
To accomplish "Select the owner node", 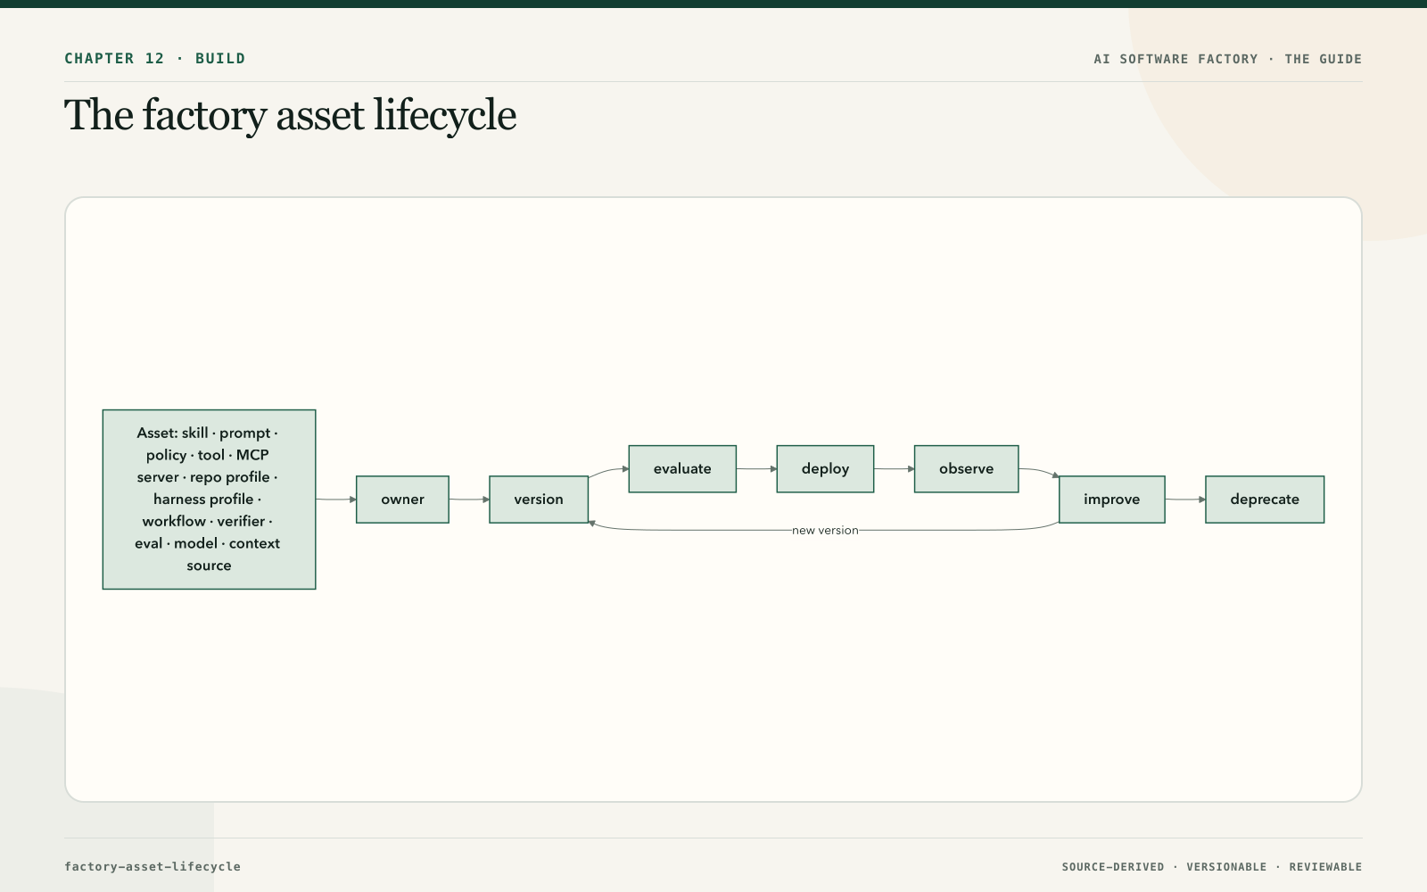I will click(x=402, y=500).
